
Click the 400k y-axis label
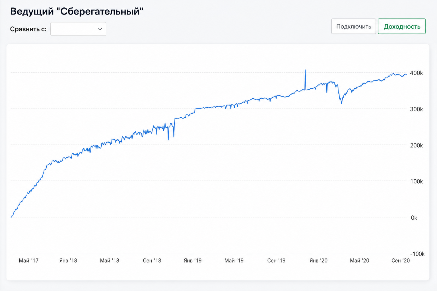click(x=416, y=73)
